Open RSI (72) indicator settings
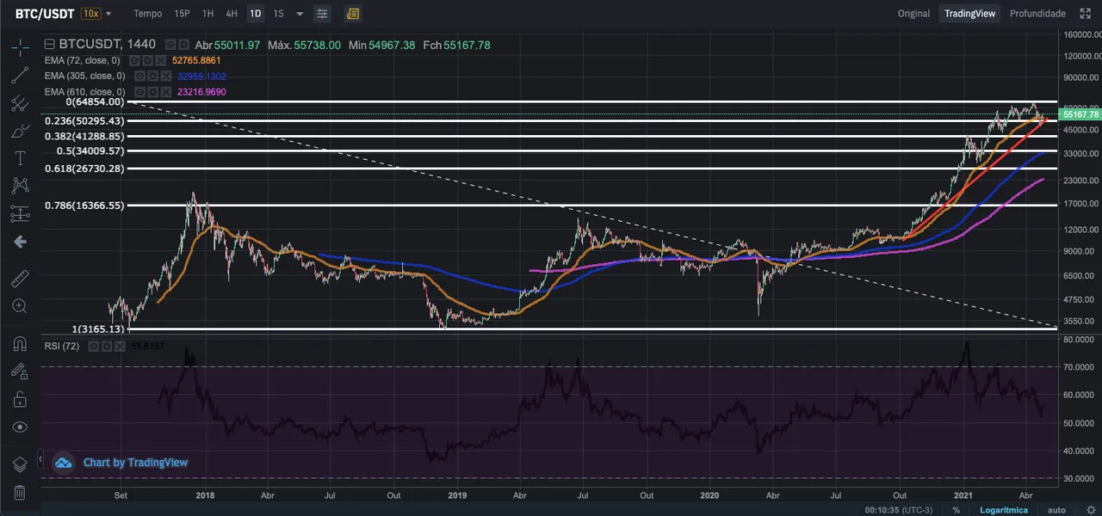1102x516 pixels. [x=107, y=346]
